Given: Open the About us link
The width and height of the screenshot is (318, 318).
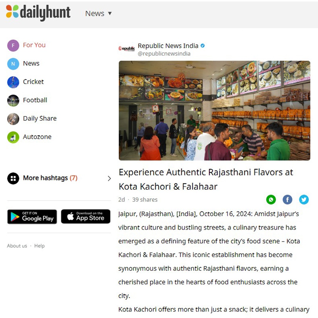Looking at the screenshot, I should (17, 246).
